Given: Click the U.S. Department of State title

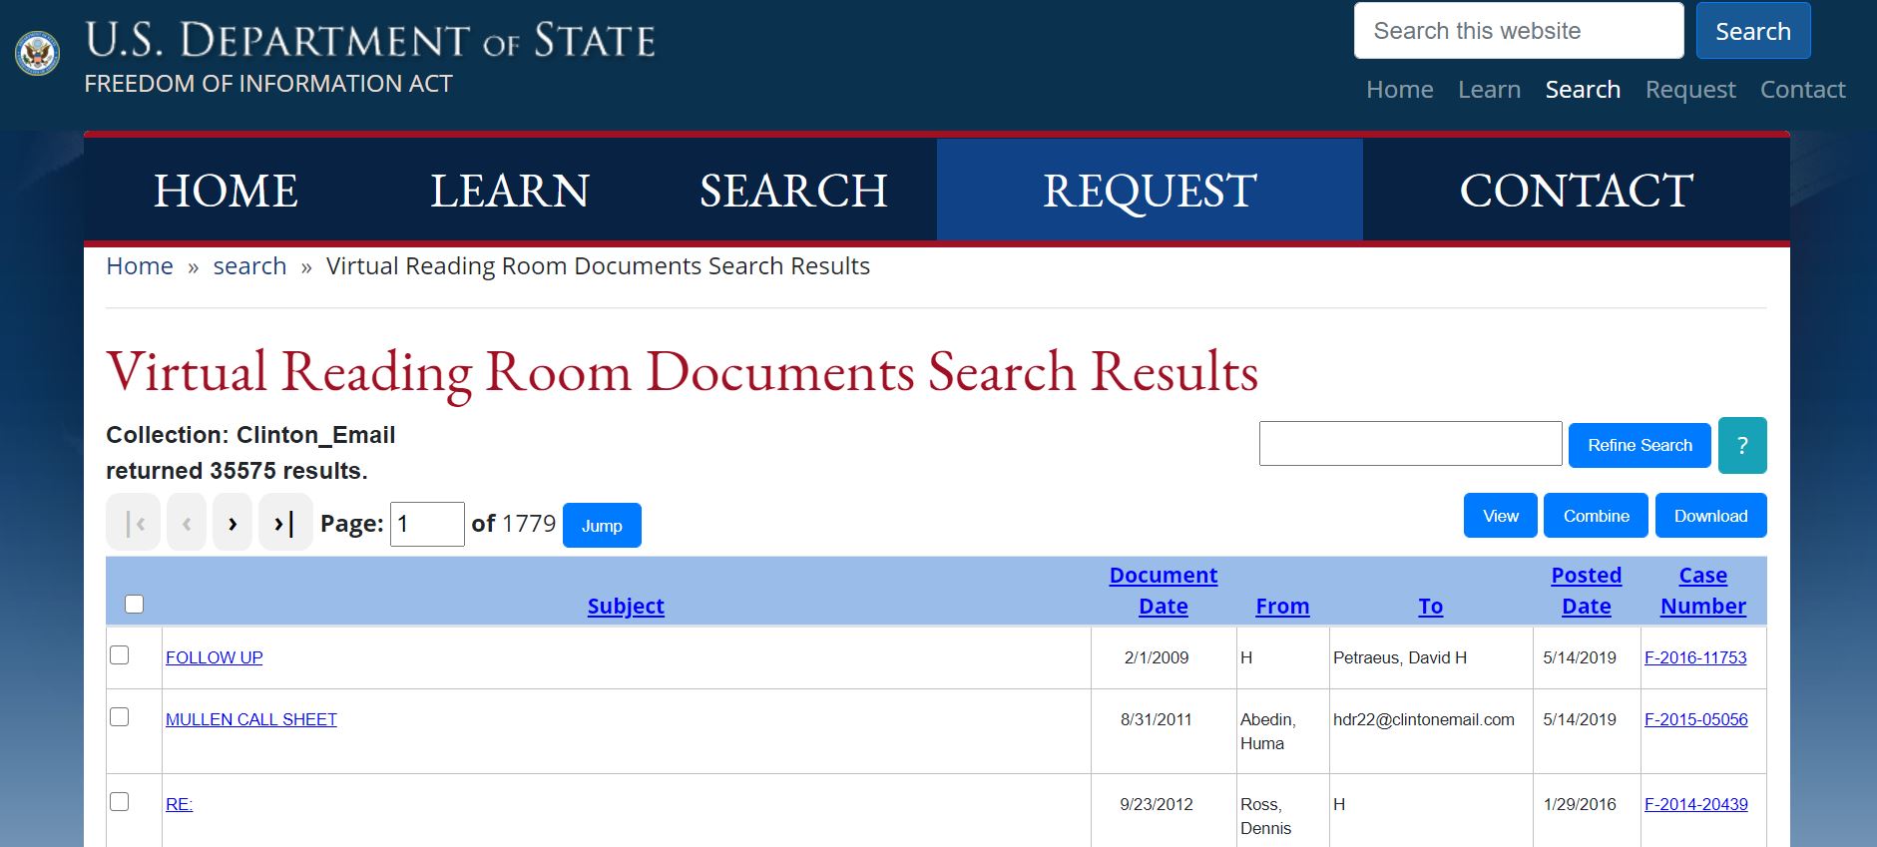Looking at the screenshot, I should (x=370, y=41).
